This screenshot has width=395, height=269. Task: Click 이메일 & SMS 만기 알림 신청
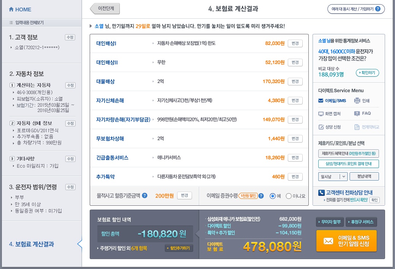pyautogui.click(x=346, y=241)
